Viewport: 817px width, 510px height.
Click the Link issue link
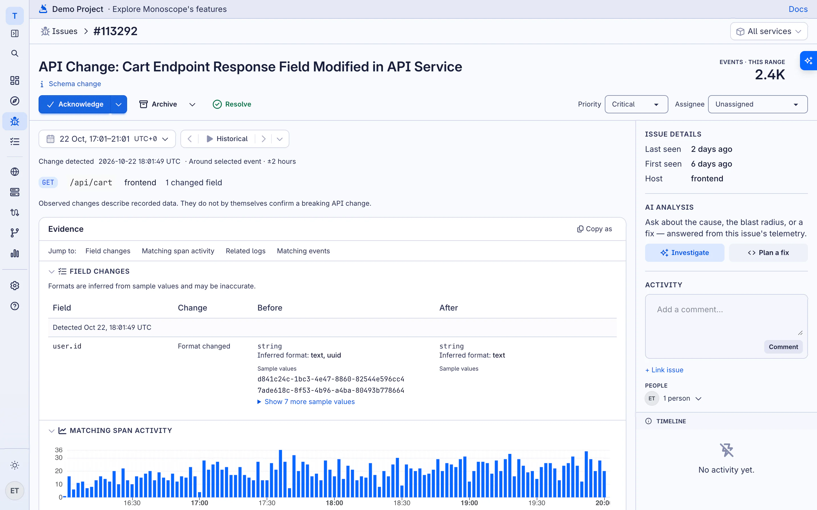pos(664,370)
